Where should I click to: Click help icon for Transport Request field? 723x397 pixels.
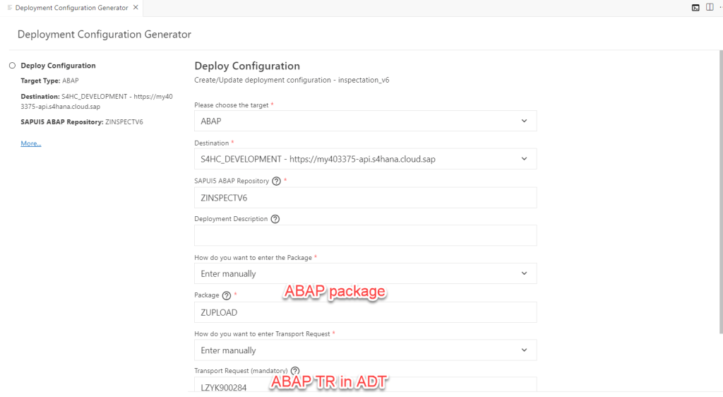pyautogui.click(x=294, y=371)
